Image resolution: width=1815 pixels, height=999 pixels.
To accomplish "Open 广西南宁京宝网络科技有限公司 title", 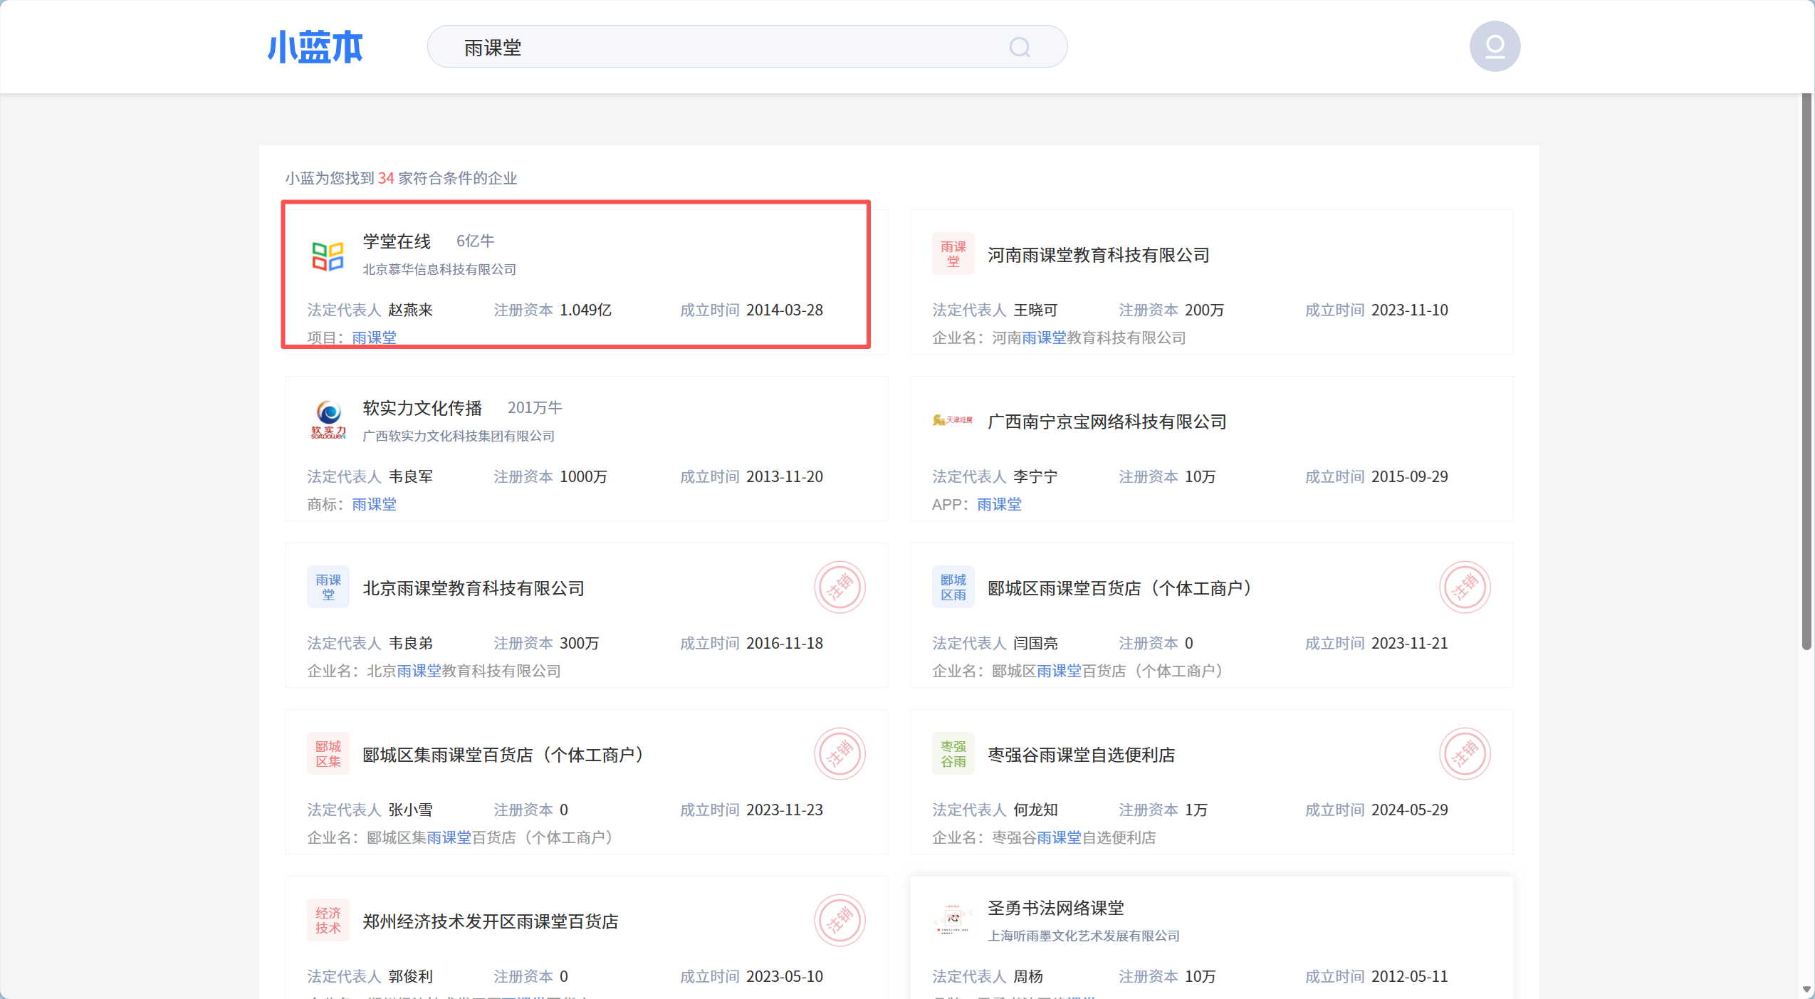I will click(1107, 422).
